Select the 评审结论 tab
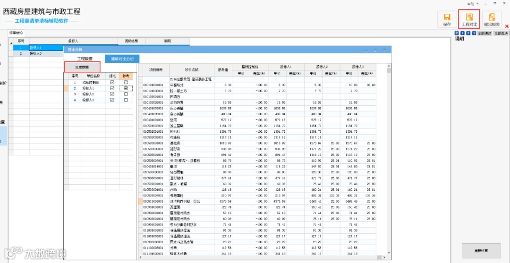The height and width of the screenshot is (263, 510). (16, 33)
